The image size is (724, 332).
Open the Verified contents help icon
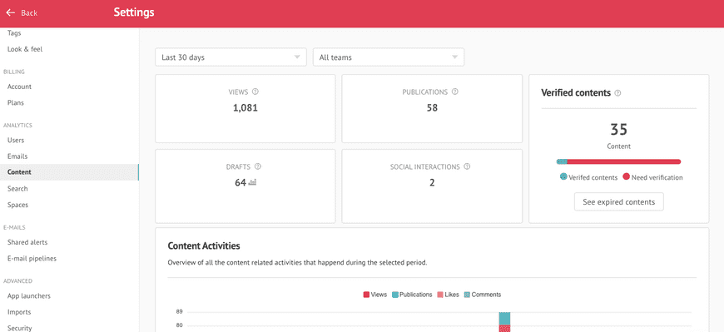point(617,93)
